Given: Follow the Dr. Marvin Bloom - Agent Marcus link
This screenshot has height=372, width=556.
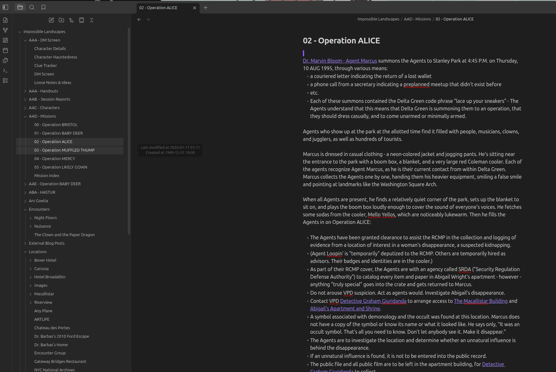Looking at the screenshot, I should (x=340, y=61).
